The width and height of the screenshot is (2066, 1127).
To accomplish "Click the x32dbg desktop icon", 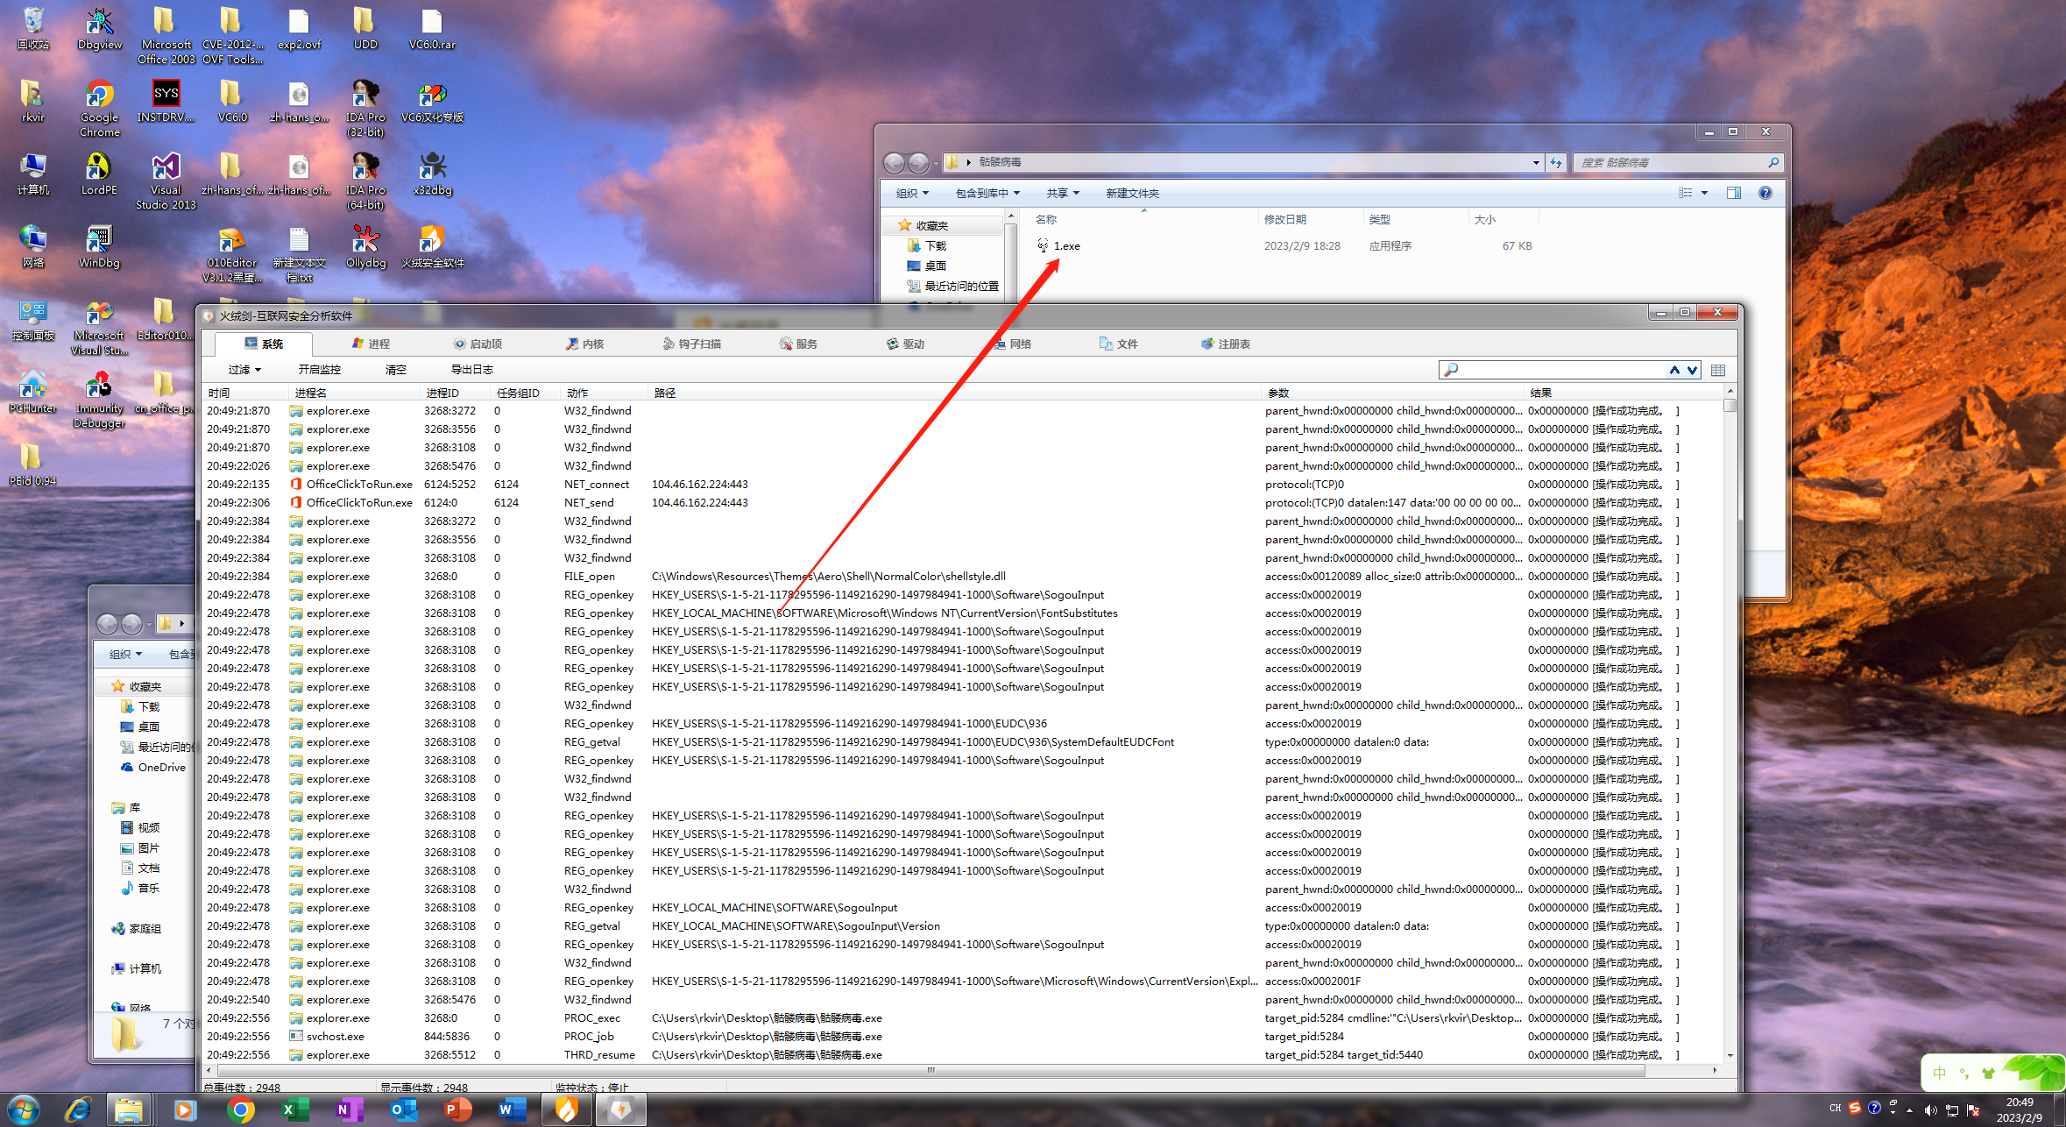I will tap(433, 174).
